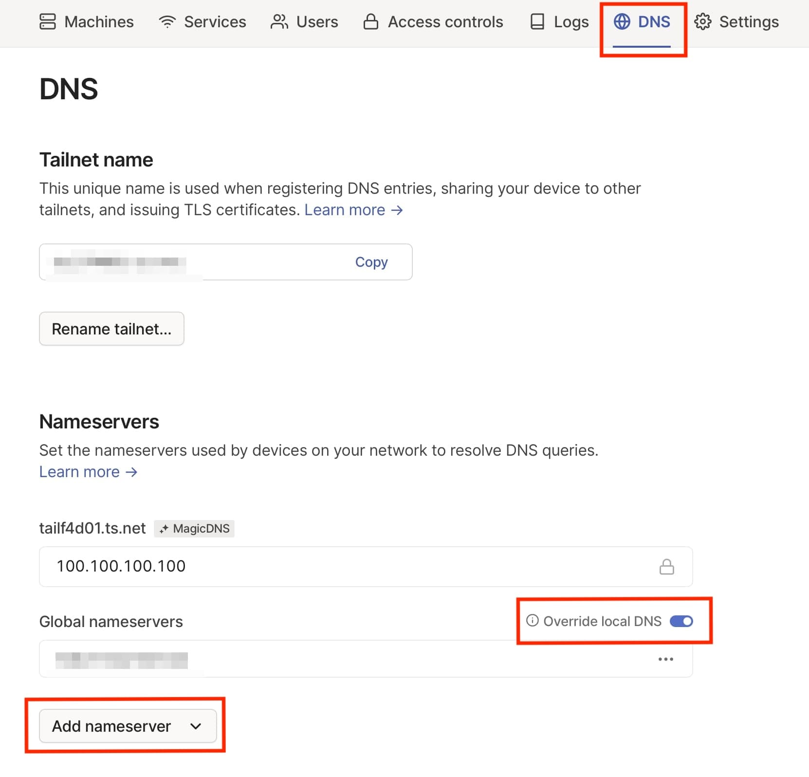809x777 pixels.
Task: Click the 100.100.100.100 nameserver field
Action: (341, 566)
